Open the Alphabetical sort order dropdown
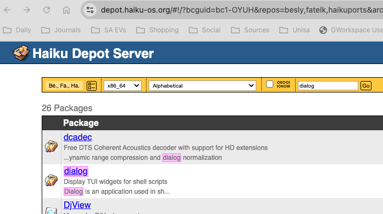Image resolution: width=383 pixels, height=214 pixels. [202, 86]
